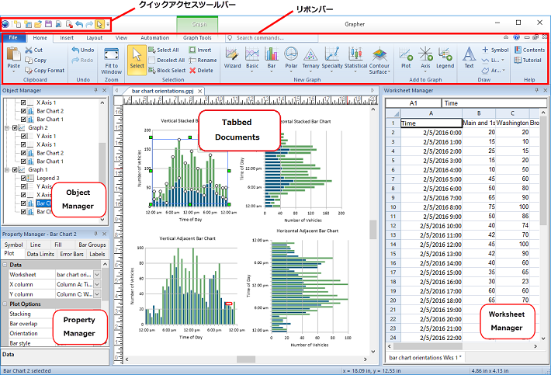Click the blue undo arrow in quick access toolbar
Screen dimensions: 551x375
point(79,24)
